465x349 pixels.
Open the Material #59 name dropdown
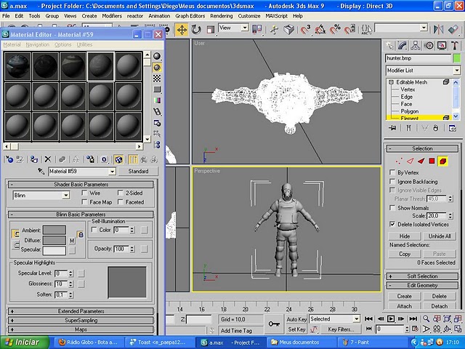click(x=112, y=172)
